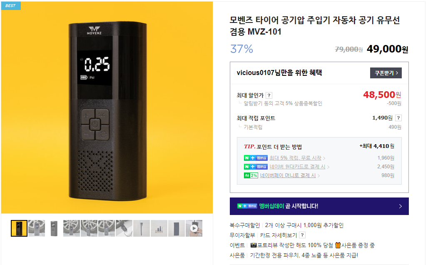428x265 pixels.
Task: Open help icon beside 최대 적립 포인트
Action: coord(398,118)
